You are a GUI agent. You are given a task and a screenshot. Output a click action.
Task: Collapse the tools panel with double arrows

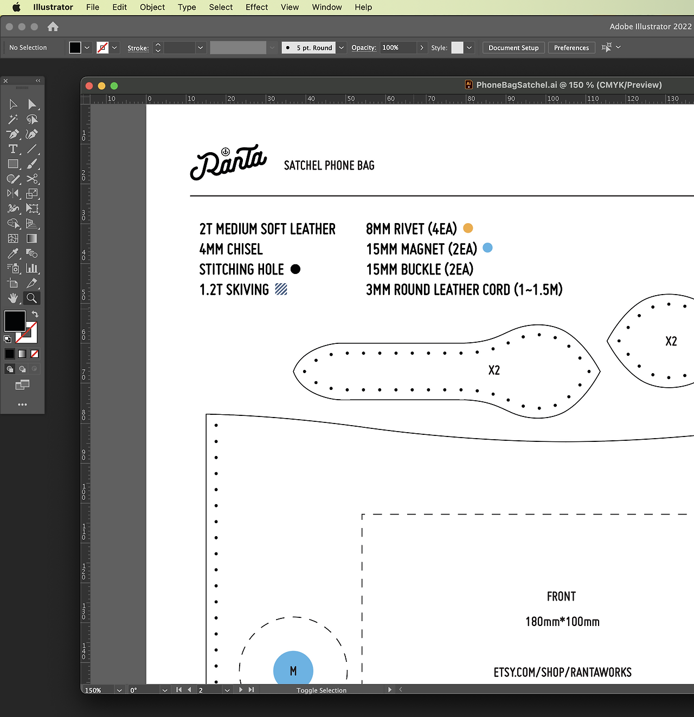[38, 81]
